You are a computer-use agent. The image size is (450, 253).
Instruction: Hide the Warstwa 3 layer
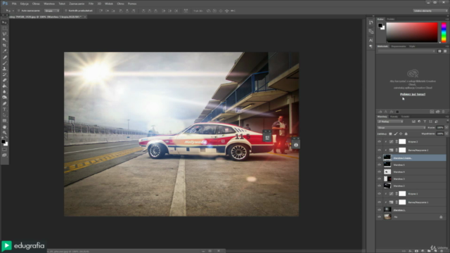[x=380, y=179]
